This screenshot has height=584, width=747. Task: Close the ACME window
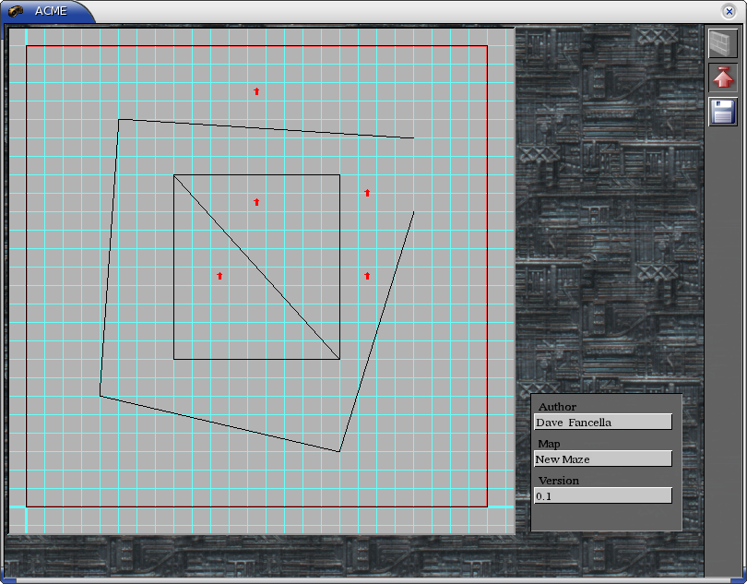pyautogui.click(x=729, y=11)
